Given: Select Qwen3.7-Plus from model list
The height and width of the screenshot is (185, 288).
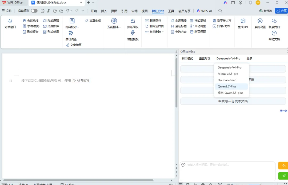Looking at the screenshot, I should (x=231, y=86).
